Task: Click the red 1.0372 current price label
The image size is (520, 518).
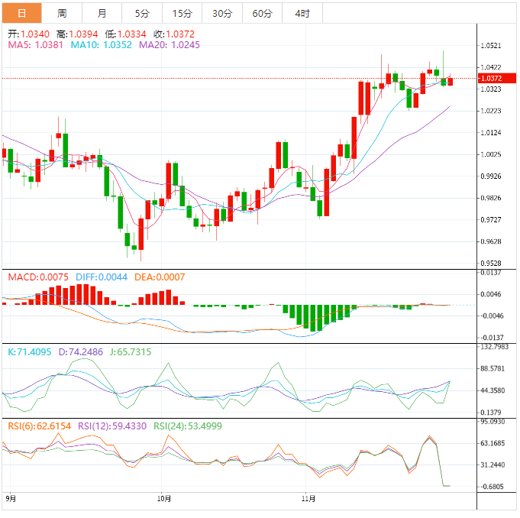Action: 497,79
